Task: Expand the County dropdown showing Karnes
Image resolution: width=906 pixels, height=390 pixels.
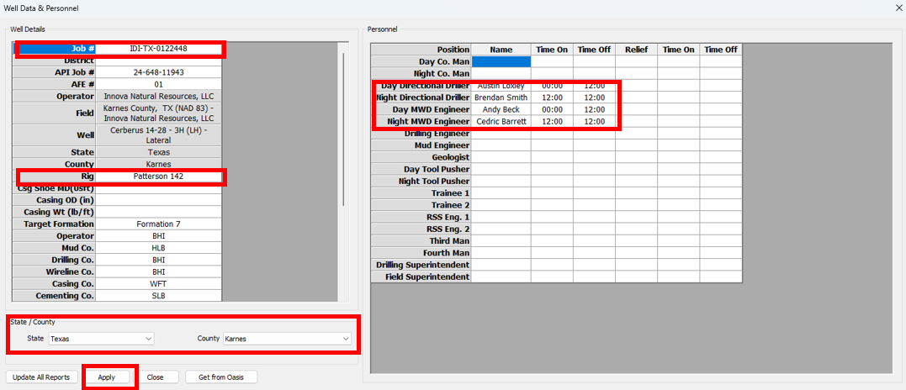Action: 286,339
